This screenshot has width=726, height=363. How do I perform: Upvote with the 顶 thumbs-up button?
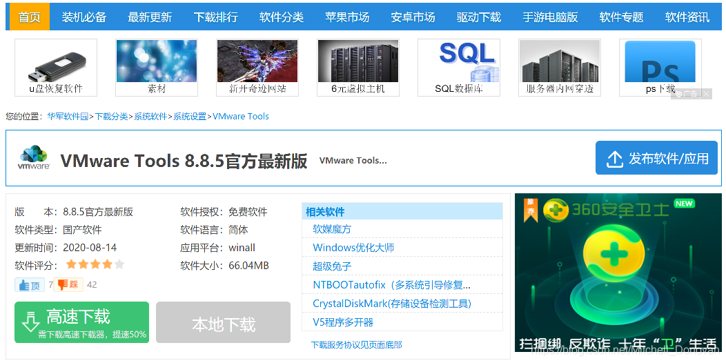point(30,285)
